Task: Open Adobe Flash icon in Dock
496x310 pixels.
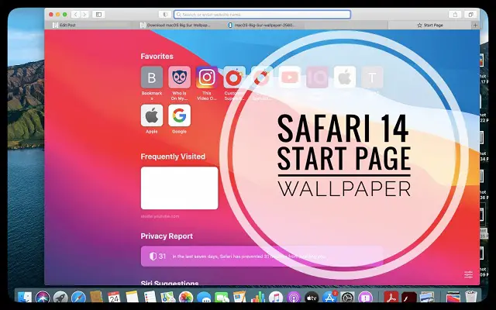Action: point(409,298)
